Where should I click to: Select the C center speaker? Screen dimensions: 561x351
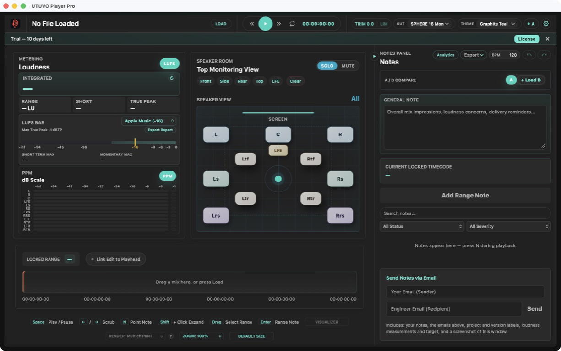coord(278,134)
